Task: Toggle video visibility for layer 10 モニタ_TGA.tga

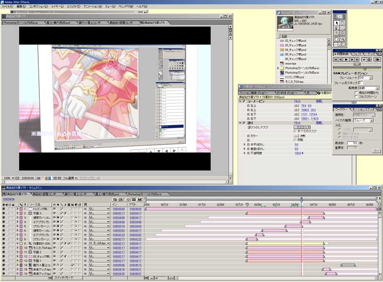Action: point(3,248)
